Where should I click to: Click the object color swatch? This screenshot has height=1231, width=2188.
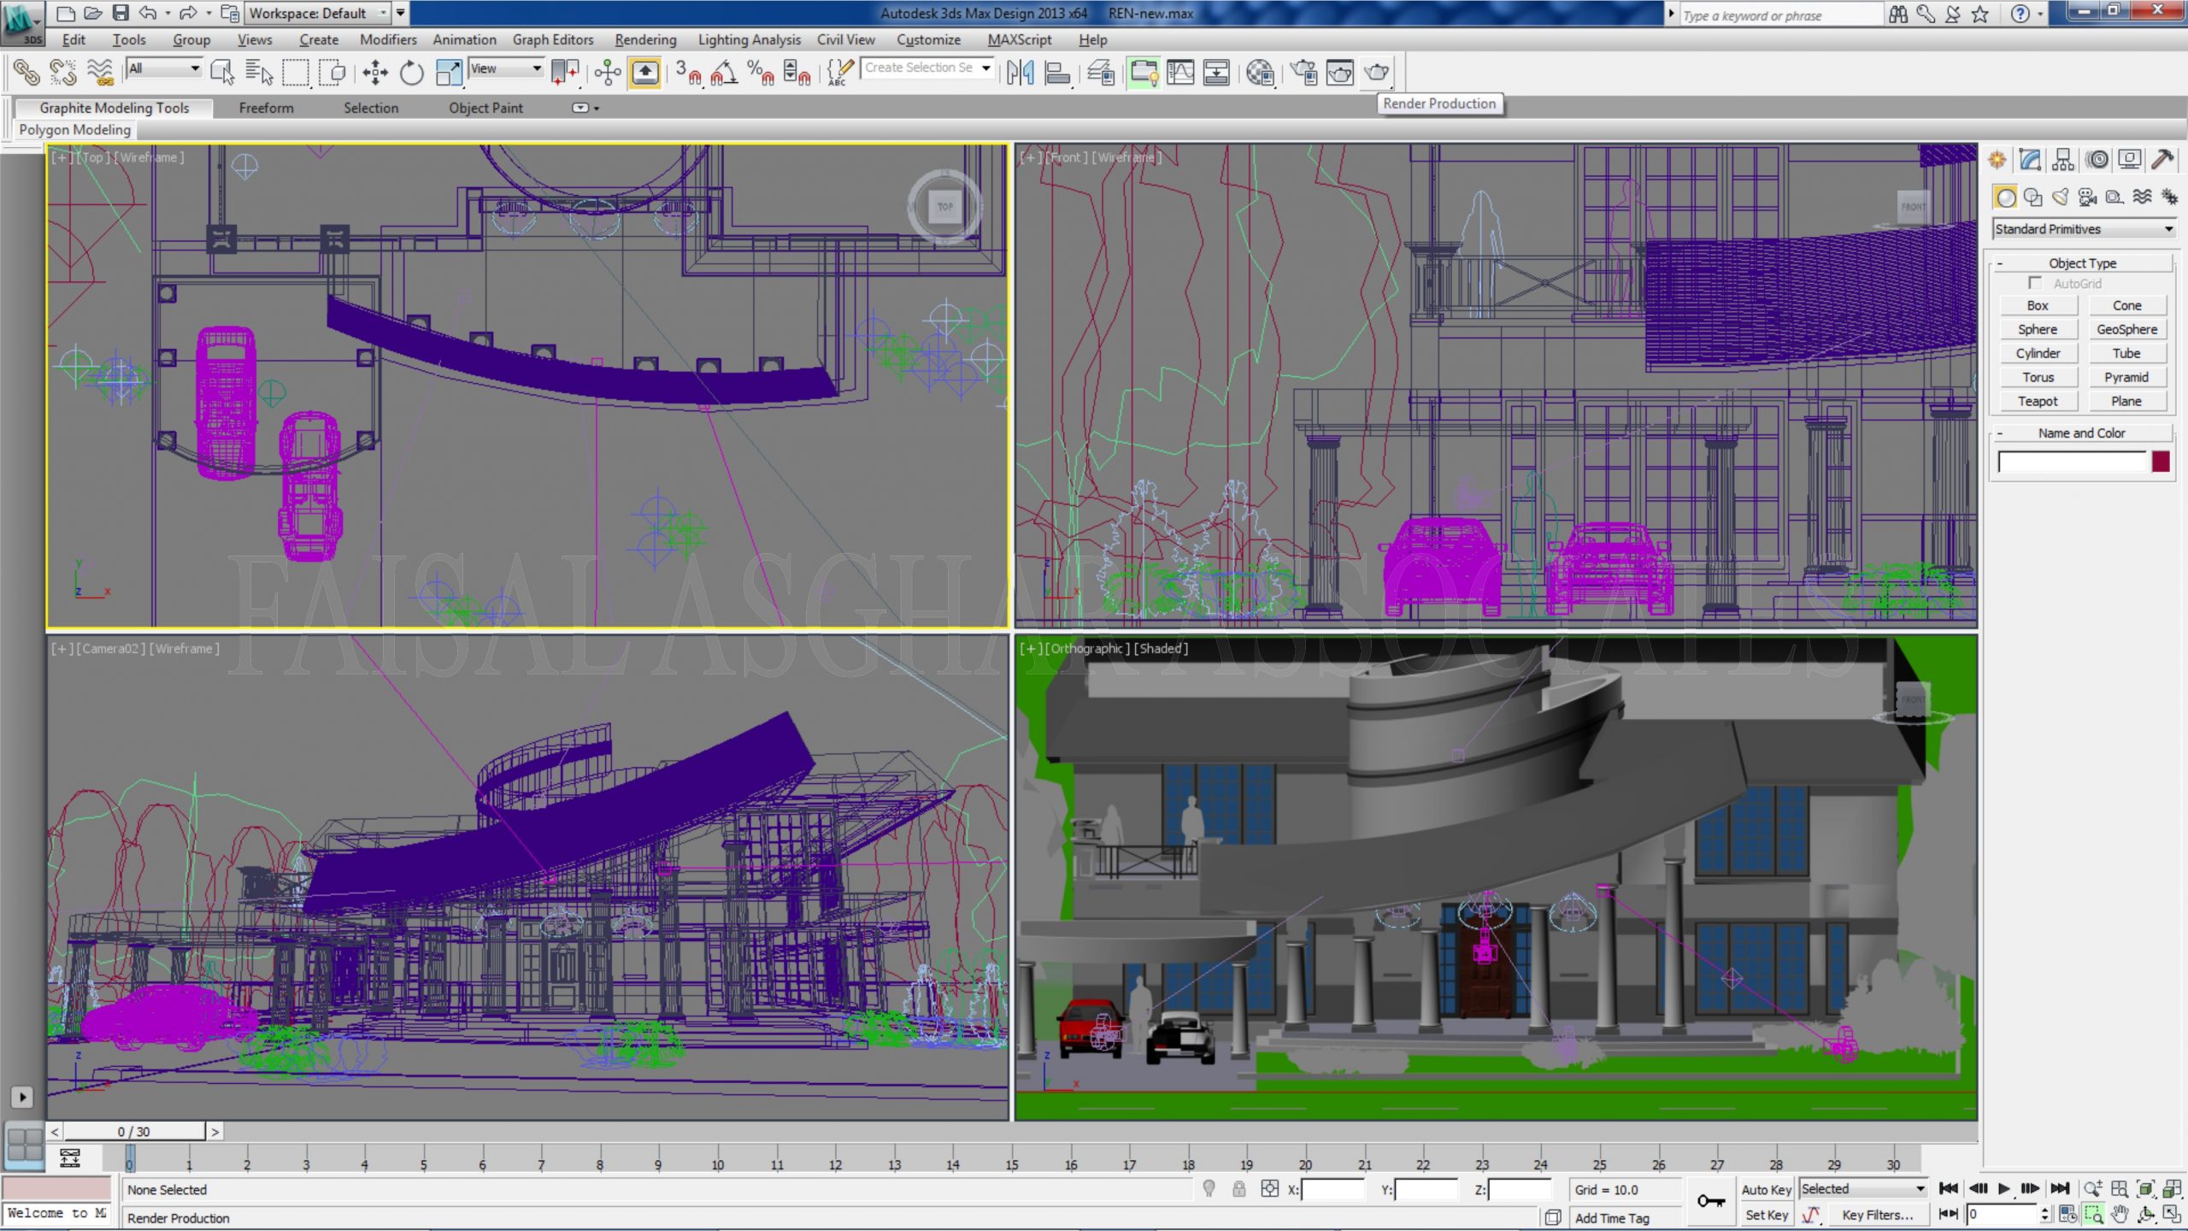pyautogui.click(x=2161, y=462)
